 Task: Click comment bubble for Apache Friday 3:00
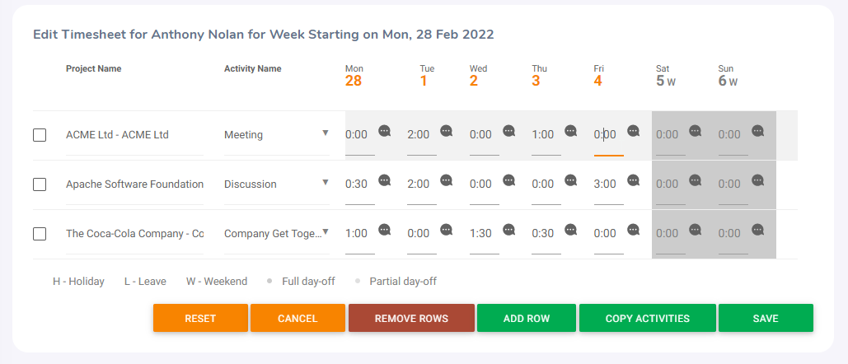tap(633, 180)
